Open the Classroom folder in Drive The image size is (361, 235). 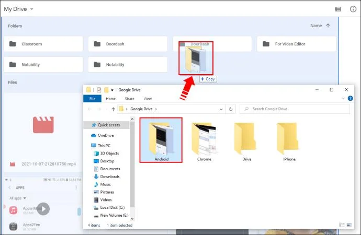click(x=43, y=44)
